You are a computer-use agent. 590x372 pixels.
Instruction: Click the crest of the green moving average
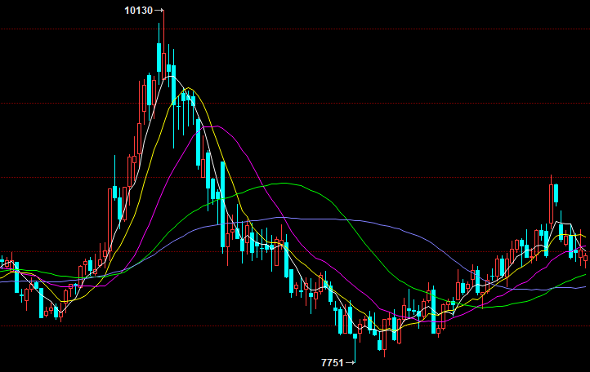coord(284,184)
